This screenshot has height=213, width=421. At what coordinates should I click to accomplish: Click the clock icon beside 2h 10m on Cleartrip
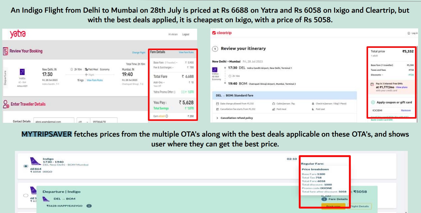(230, 76)
